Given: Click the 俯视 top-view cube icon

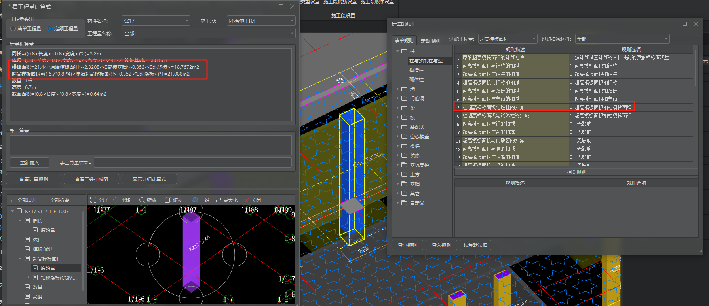Looking at the screenshot, I should click(168, 200).
